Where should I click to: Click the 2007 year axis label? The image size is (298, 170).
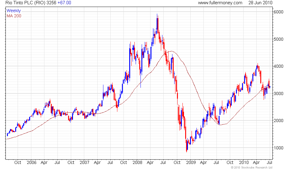click(x=85, y=162)
